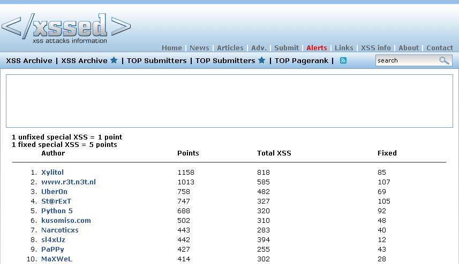459x264 pixels.
Task: Click total XSS value 818
Action: pyautogui.click(x=264, y=172)
